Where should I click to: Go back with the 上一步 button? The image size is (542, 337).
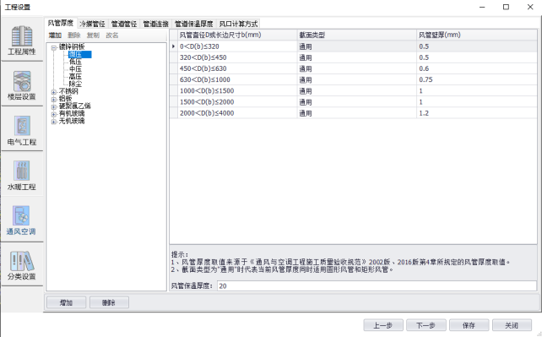click(x=383, y=325)
